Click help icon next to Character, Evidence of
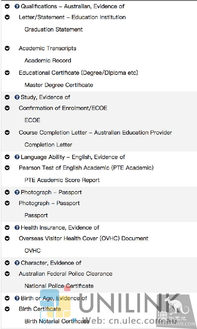Screen dimensions: 197x329 pos(17,263)
